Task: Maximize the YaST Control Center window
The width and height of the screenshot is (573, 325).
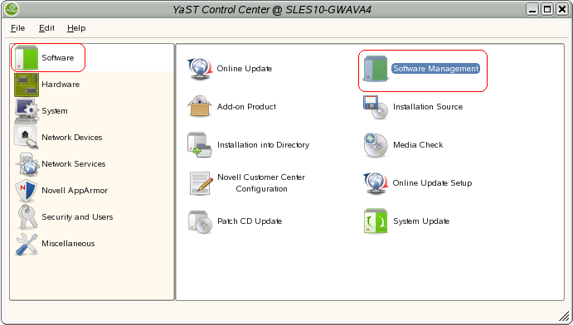Action: point(547,9)
